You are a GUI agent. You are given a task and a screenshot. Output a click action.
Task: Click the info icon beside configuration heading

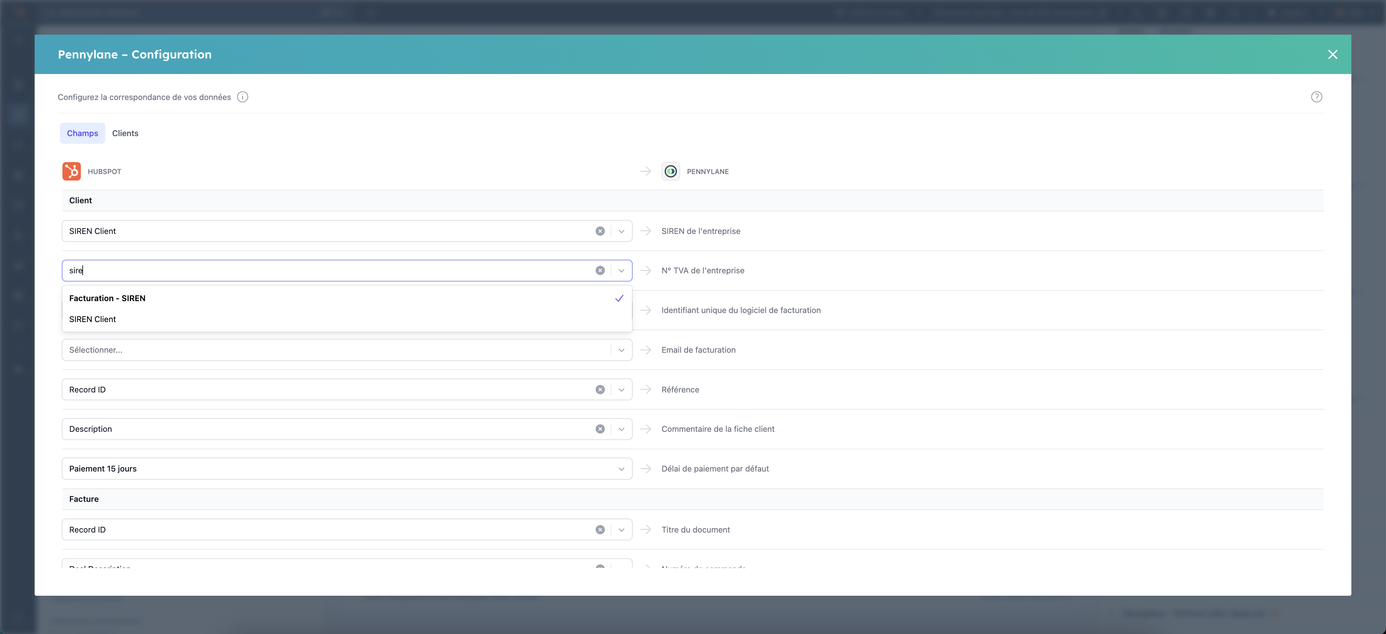point(243,97)
